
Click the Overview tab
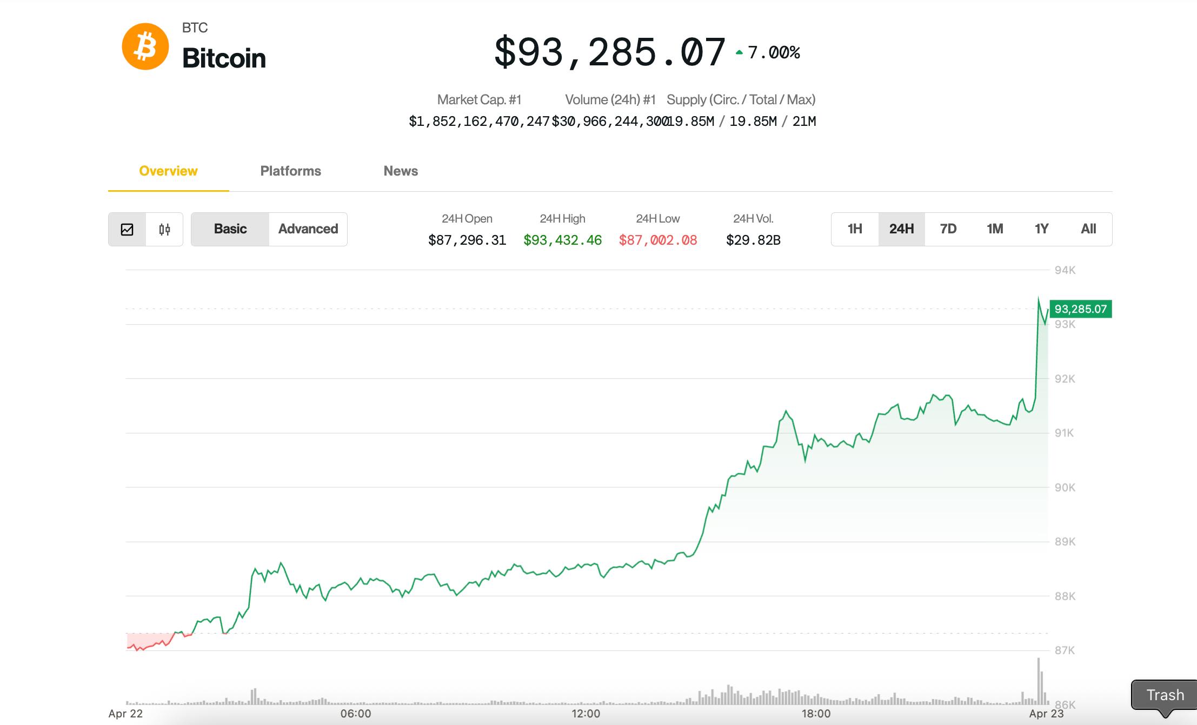(x=168, y=171)
